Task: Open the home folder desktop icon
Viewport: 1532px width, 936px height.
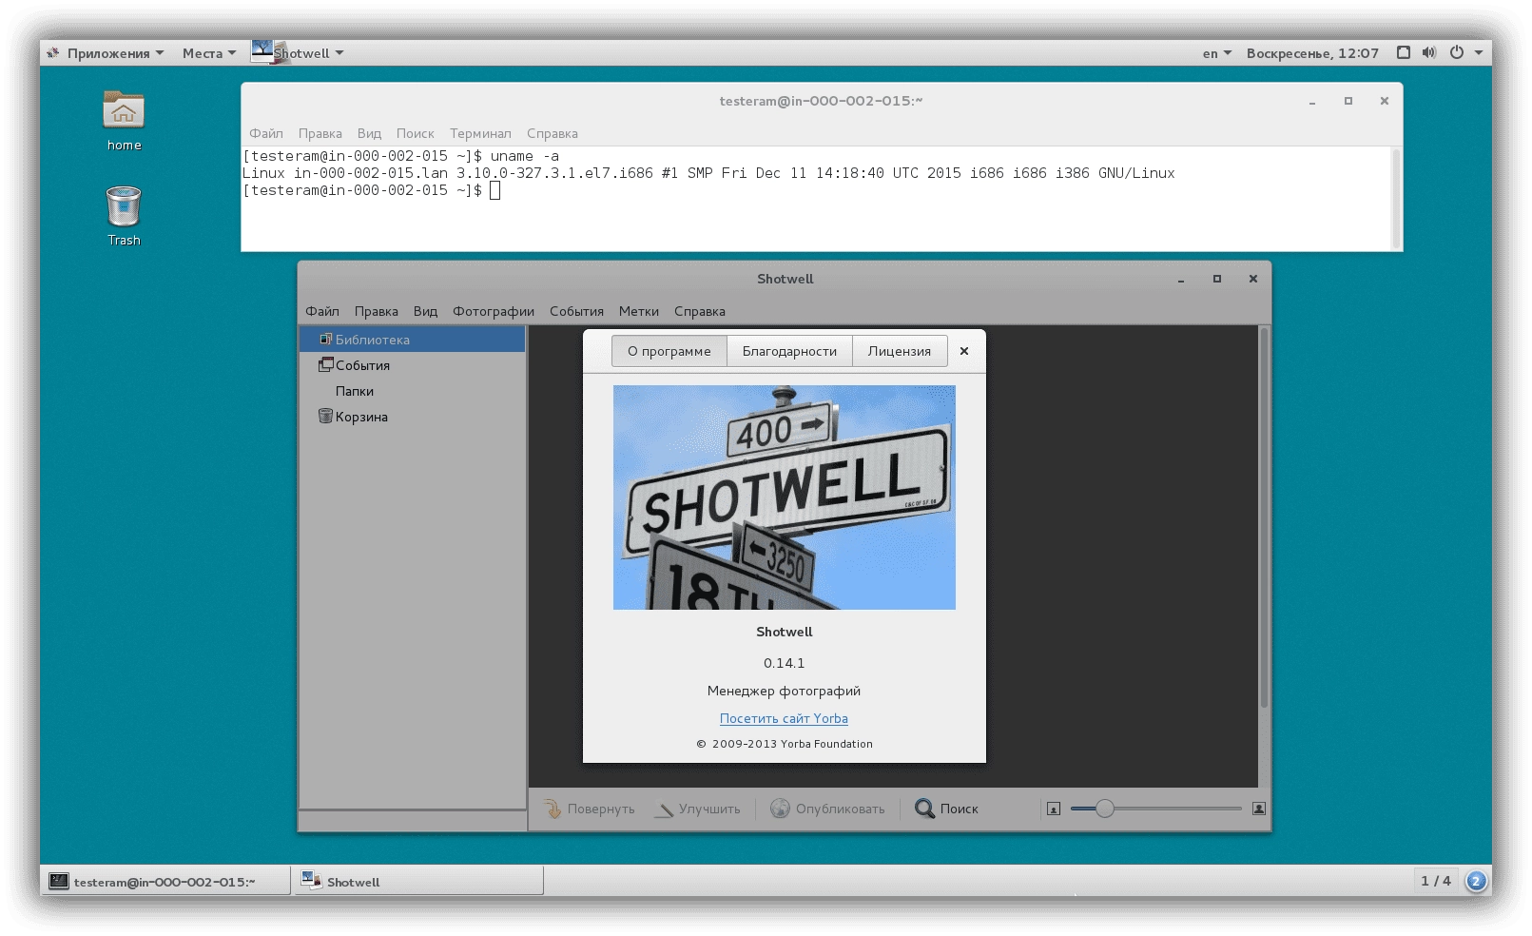Action: coord(124,111)
